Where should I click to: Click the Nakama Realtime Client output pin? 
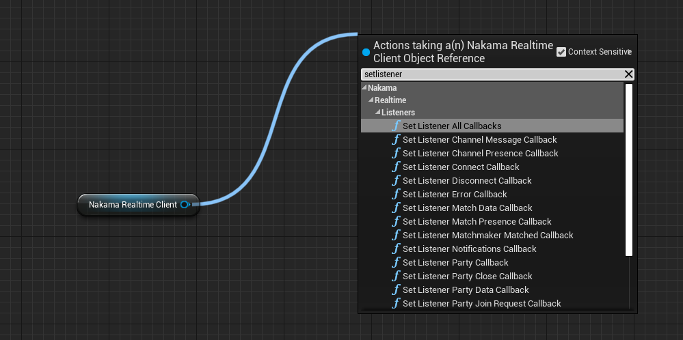185,205
